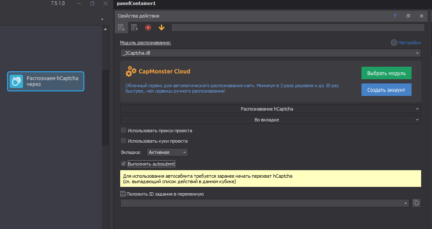
Task: Enable Использовать прокси проекта checkbox
Action: (x=124, y=130)
